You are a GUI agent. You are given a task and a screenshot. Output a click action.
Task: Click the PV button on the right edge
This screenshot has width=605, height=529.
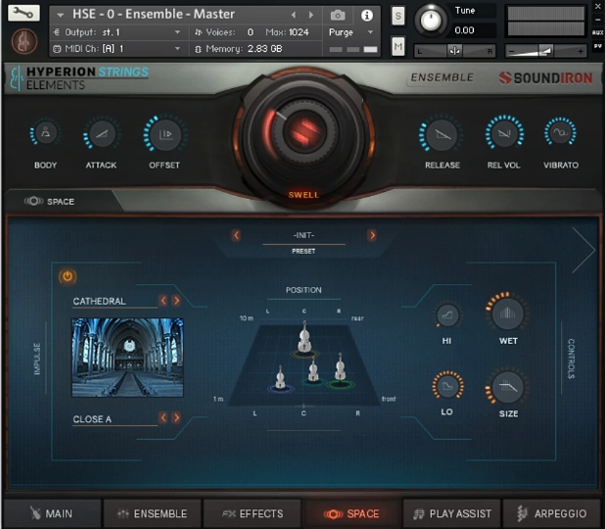click(598, 46)
